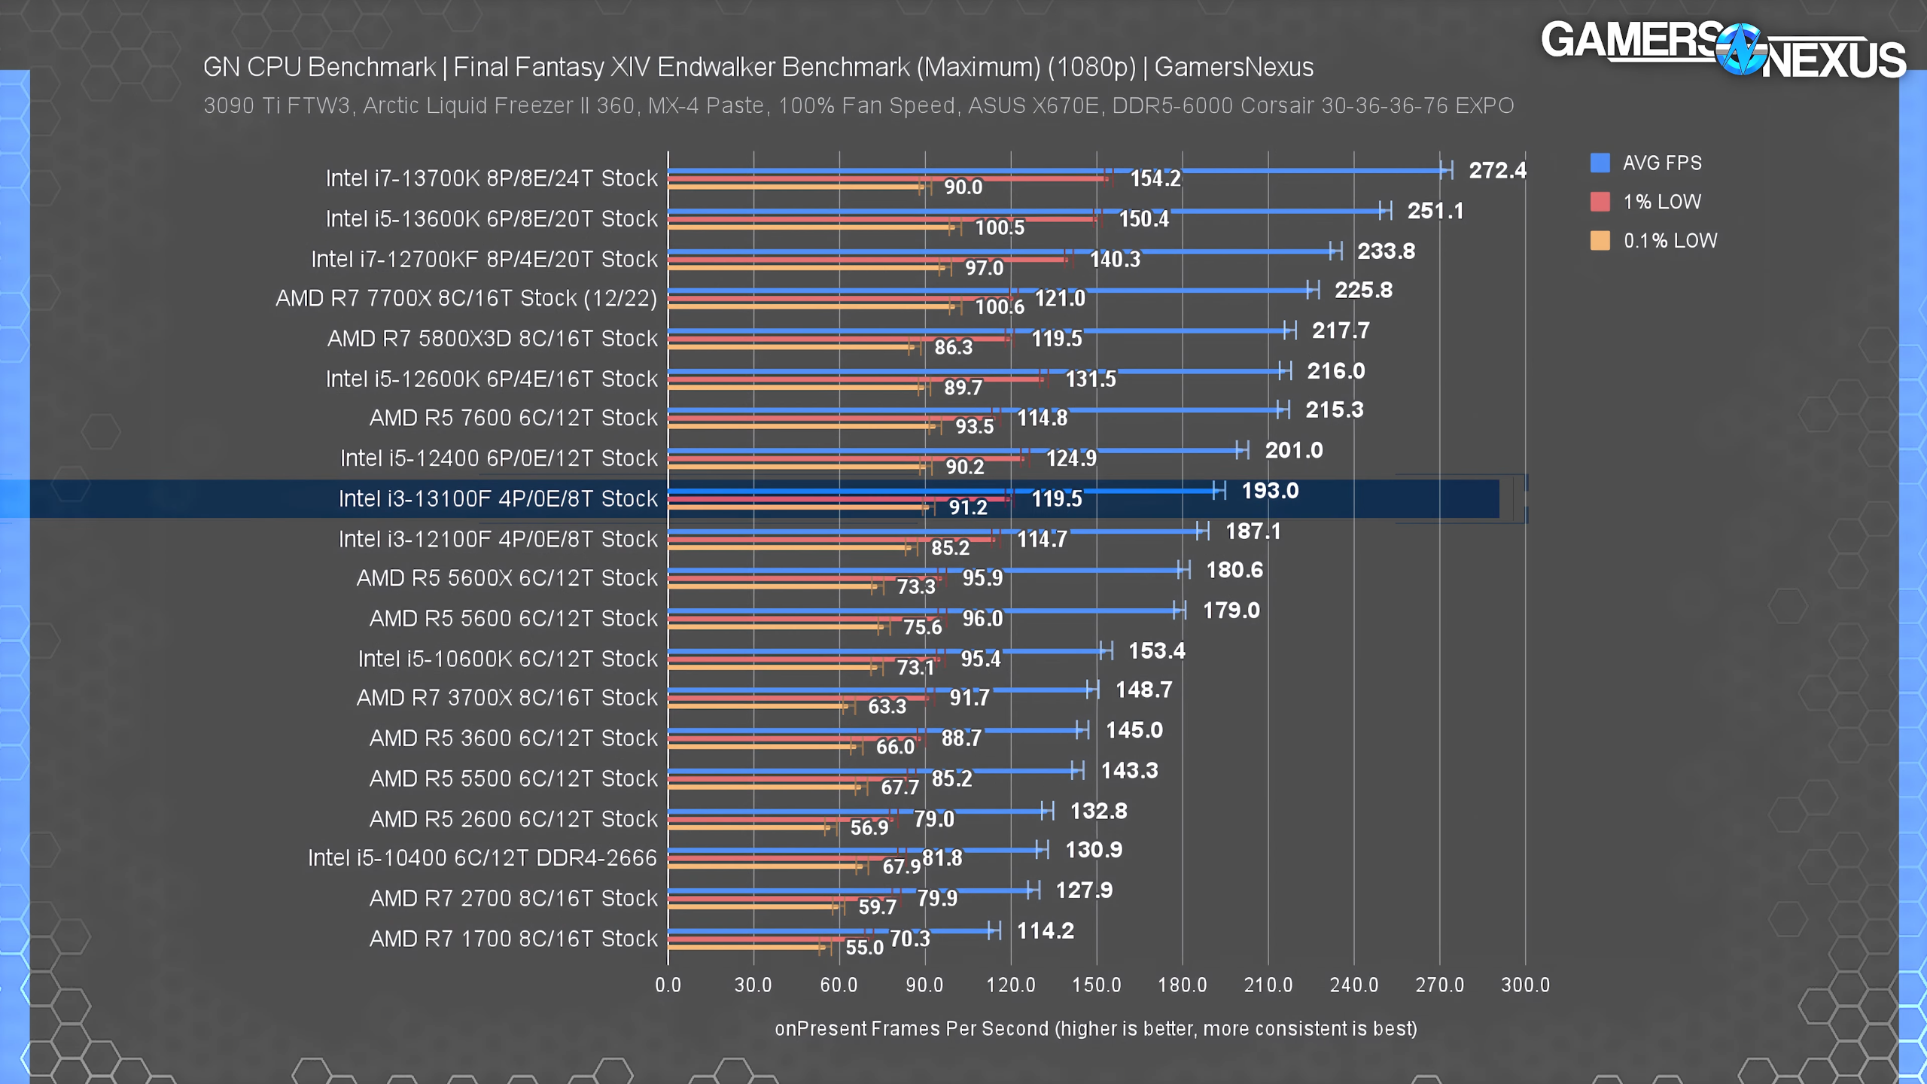Select the 'AMD R5 5600X 6C/12T Stock' label
The height and width of the screenshot is (1084, 1927).
[x=507, y=578]
